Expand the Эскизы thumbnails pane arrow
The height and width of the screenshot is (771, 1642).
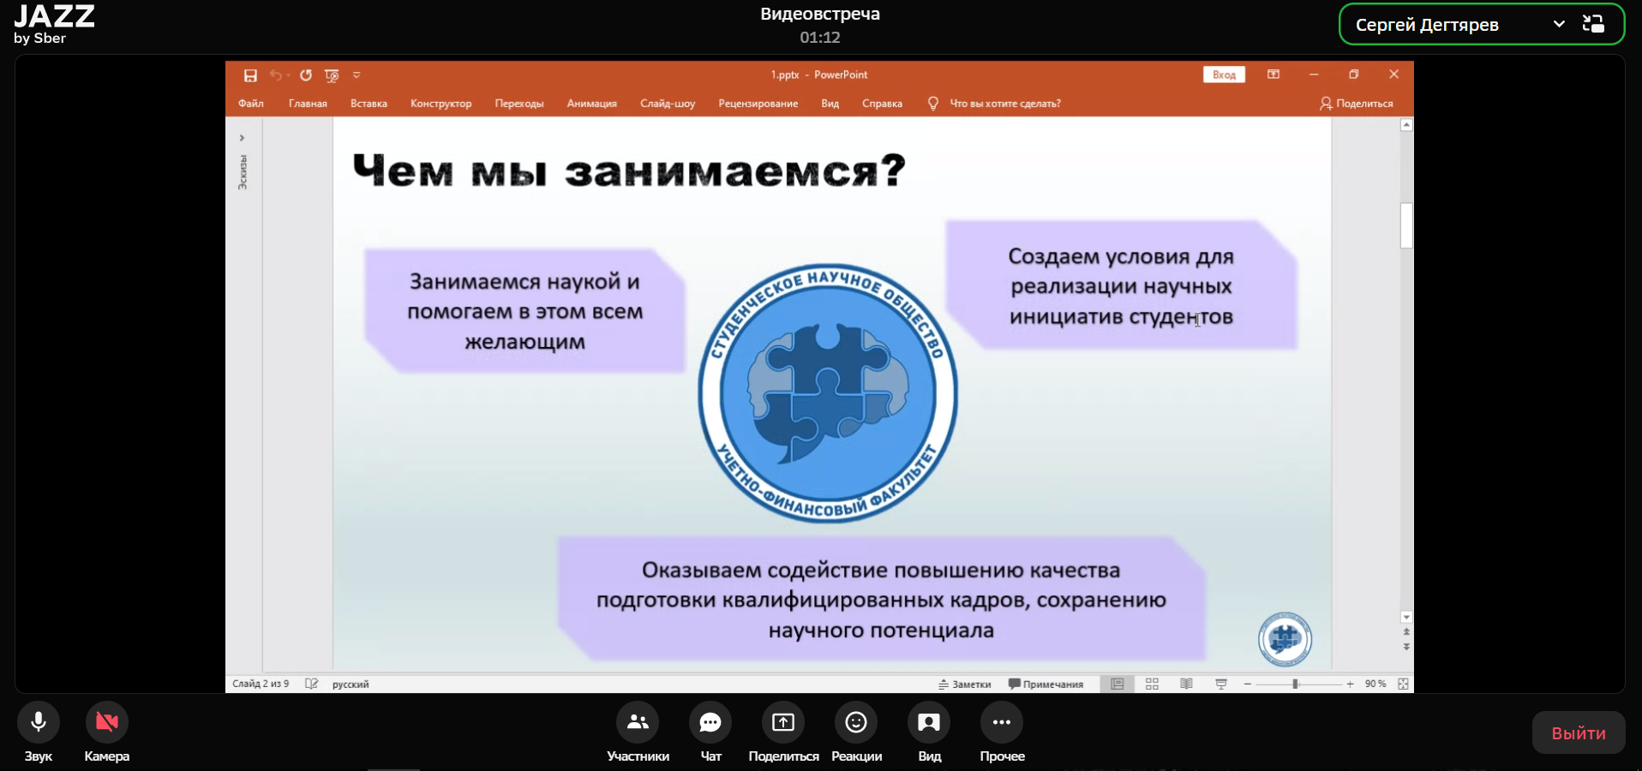(243, 137)
